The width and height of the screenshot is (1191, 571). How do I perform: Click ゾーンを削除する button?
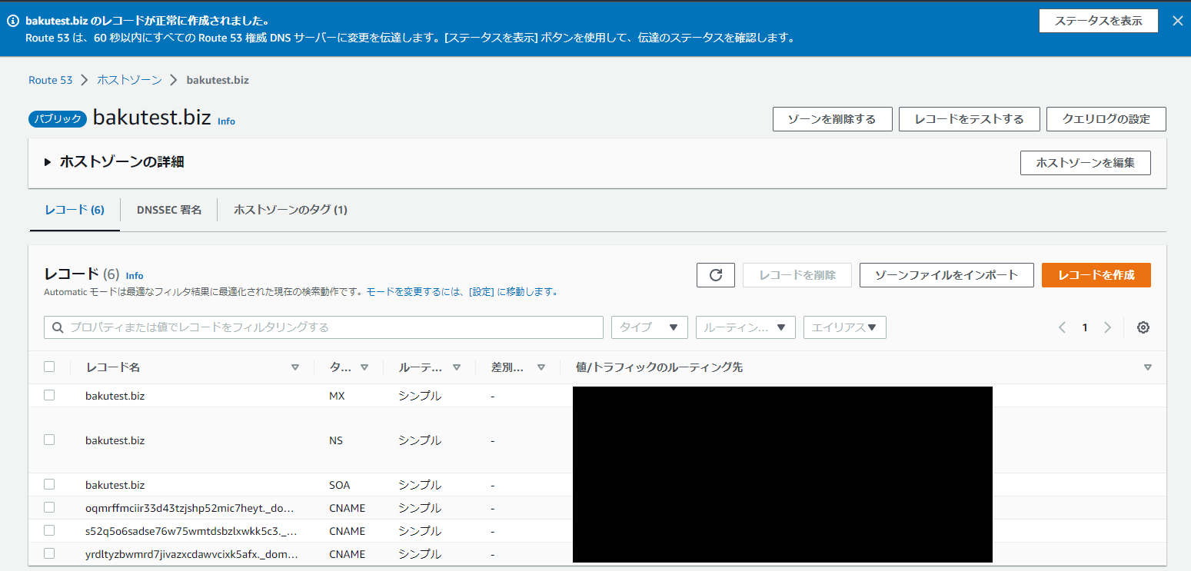pos(833,119)
